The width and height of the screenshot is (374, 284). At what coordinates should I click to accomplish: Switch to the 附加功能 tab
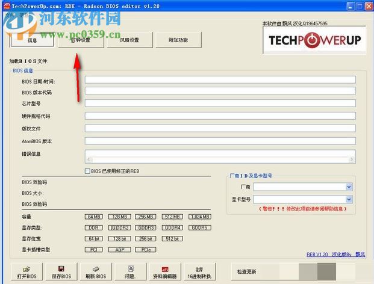tap(178, 40)
